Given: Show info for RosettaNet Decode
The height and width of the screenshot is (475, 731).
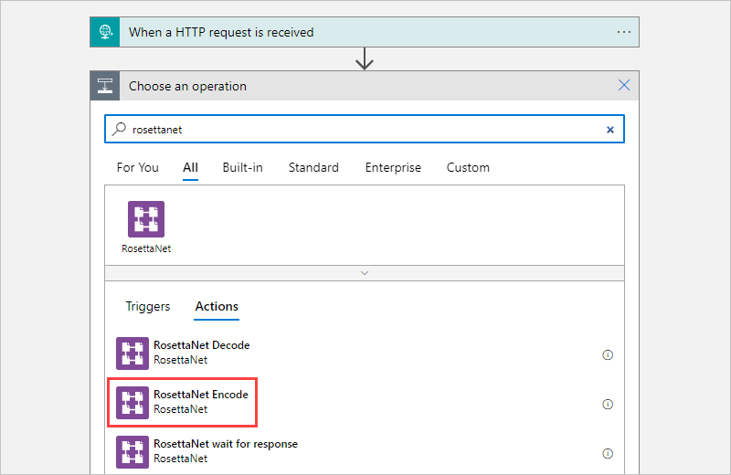Looking at the screenshot, I should [608, 354].
